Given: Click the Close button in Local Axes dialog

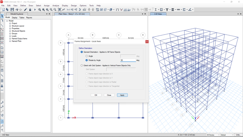Looking at the screenshot, I should click(109, 95).
